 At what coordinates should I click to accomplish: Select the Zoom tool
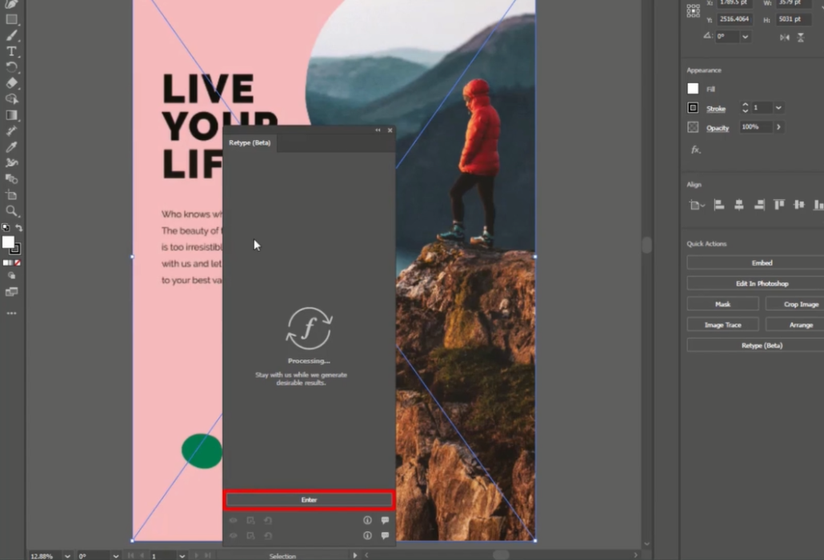click(11, 211)
